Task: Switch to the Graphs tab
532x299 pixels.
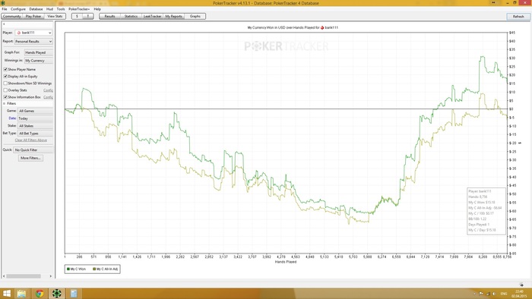Action: tap(195, 16)
